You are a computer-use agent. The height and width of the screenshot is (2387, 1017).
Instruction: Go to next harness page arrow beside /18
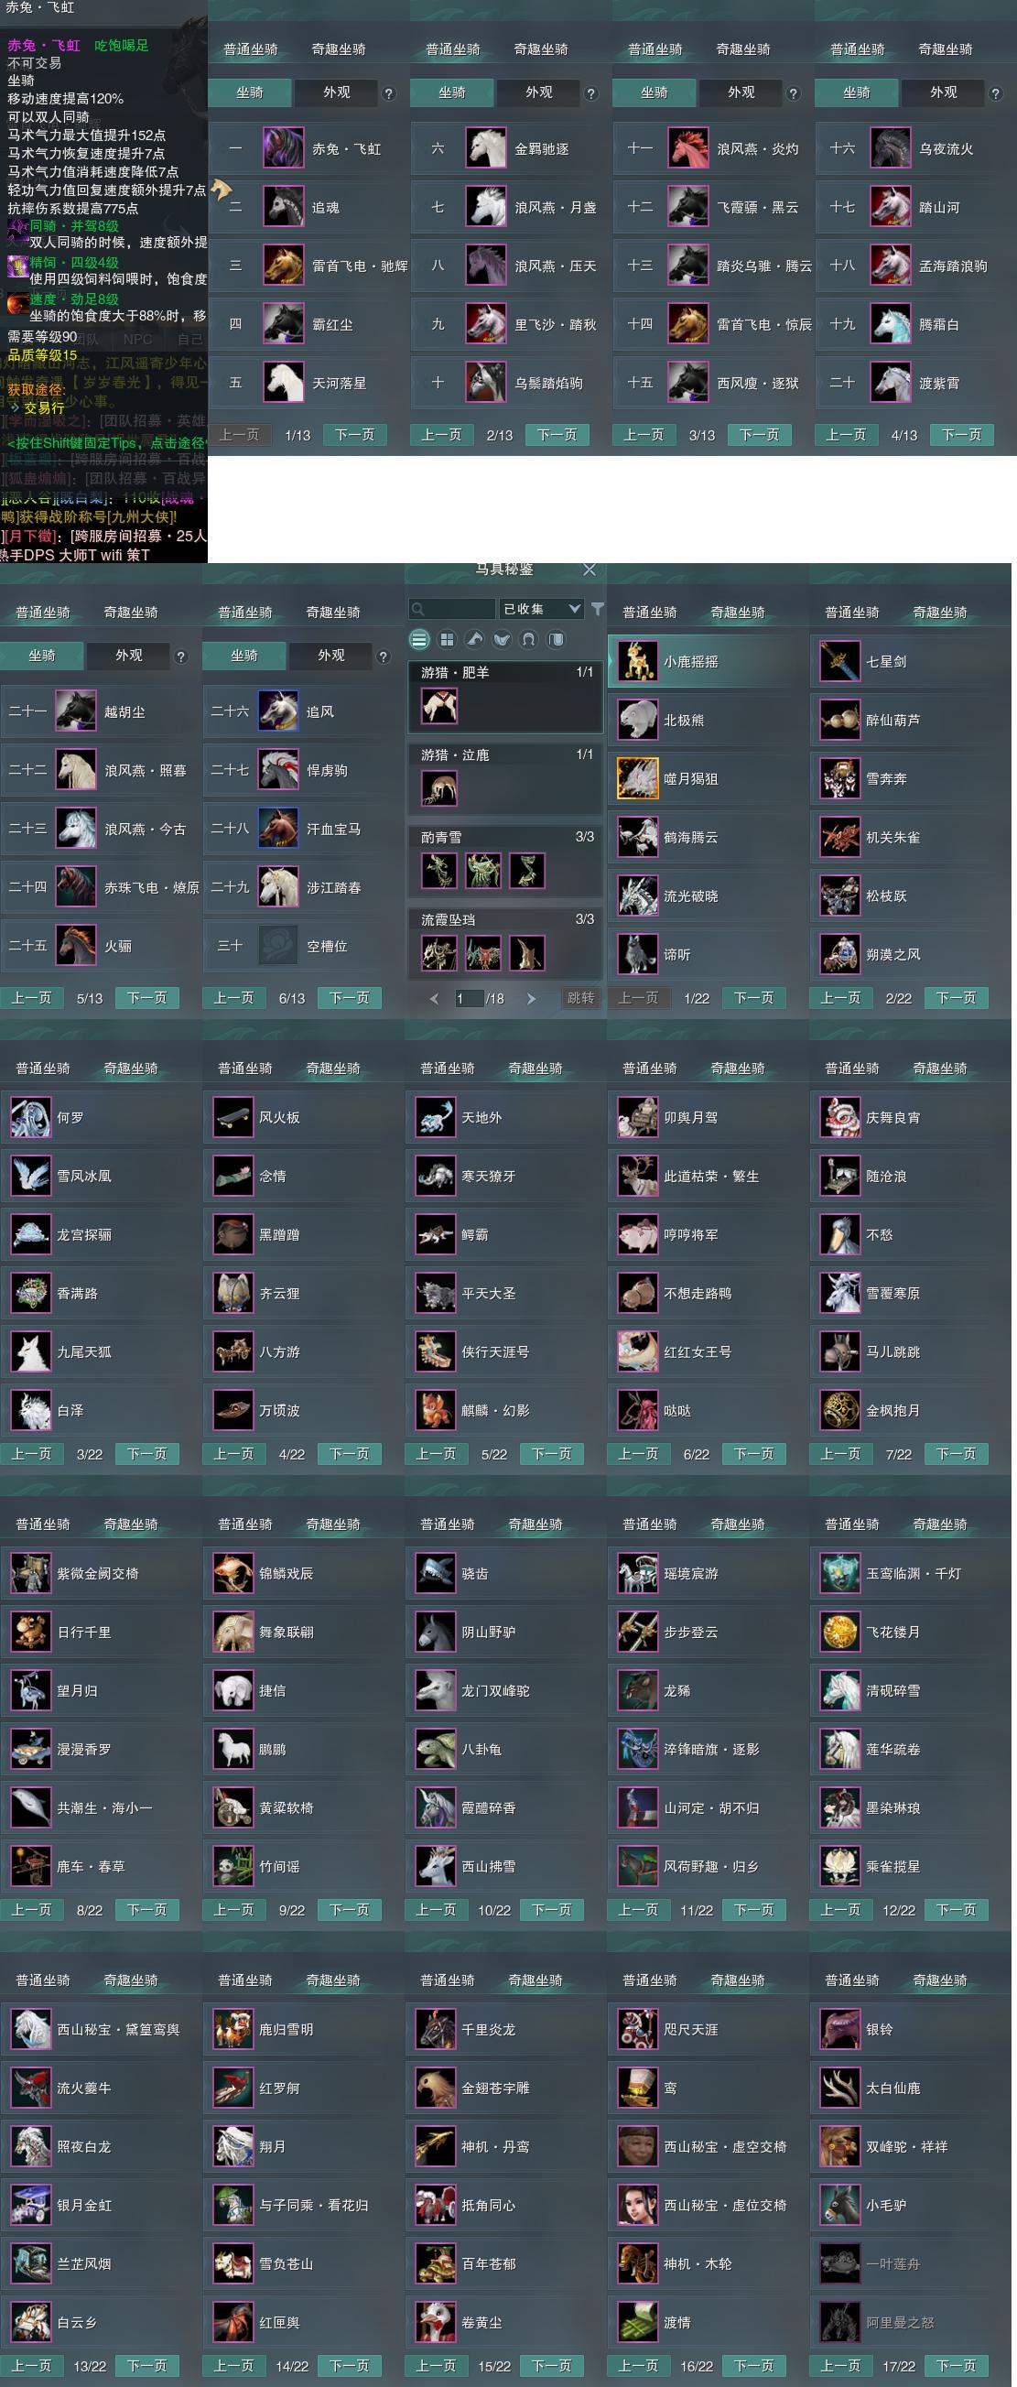tap(531, 998)
